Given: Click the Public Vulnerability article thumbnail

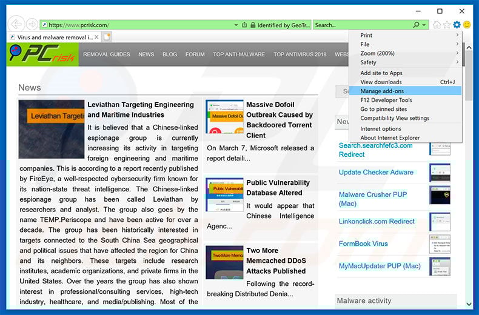Looking at the screenshot, I should click(x=224, y=194).
